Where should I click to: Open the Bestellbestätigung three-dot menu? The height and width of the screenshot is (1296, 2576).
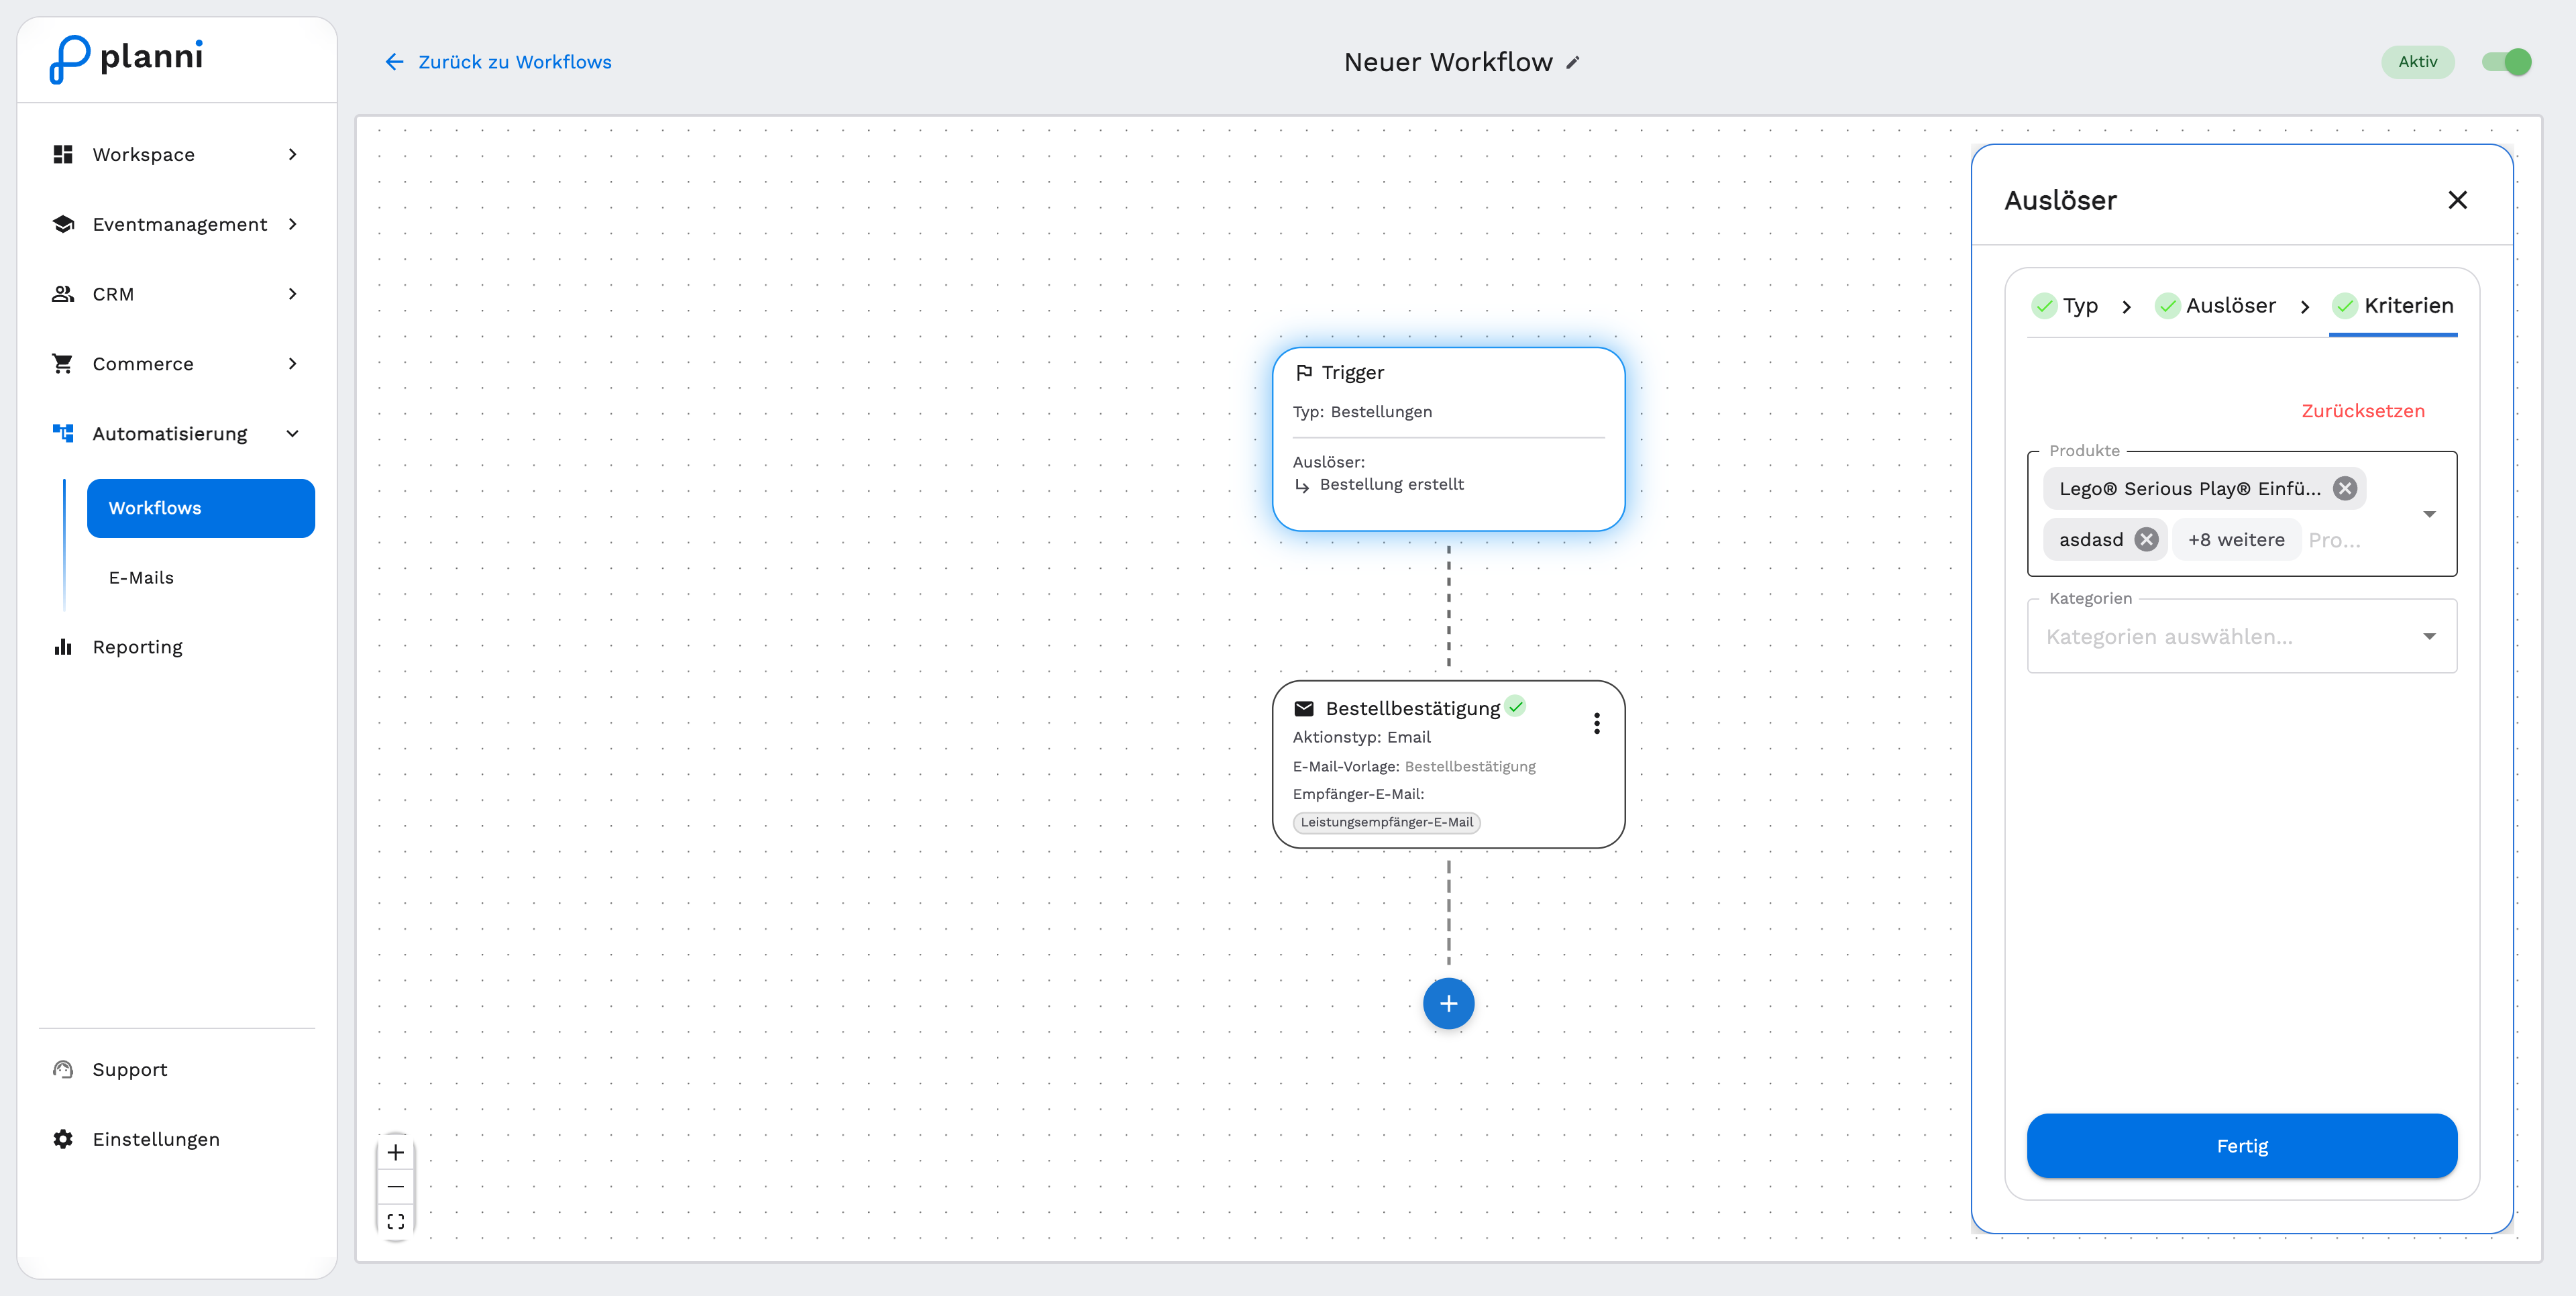tap(1597, 723)
